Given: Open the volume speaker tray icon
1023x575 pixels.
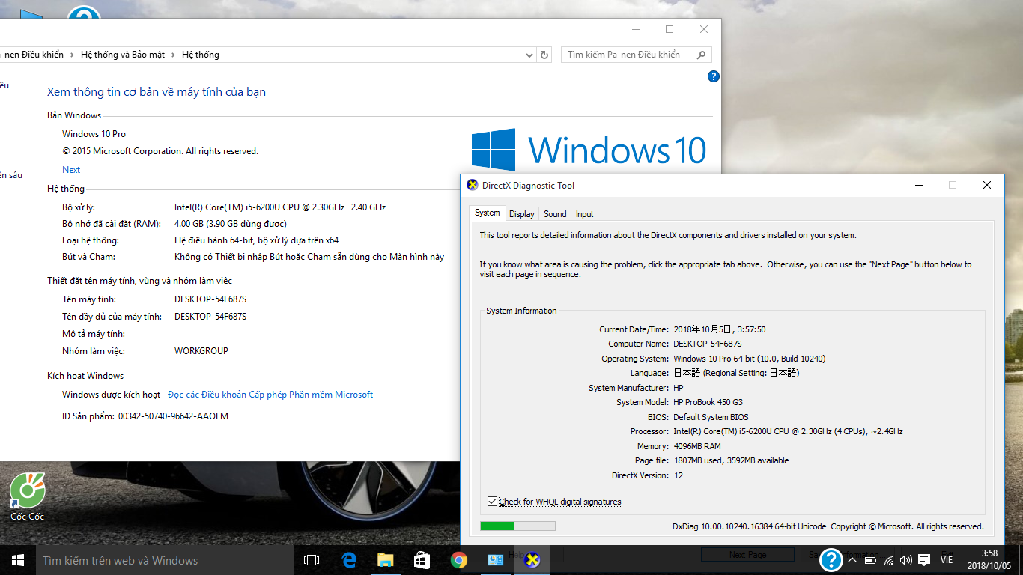Looking at the screenshot, I should (906, 560).
